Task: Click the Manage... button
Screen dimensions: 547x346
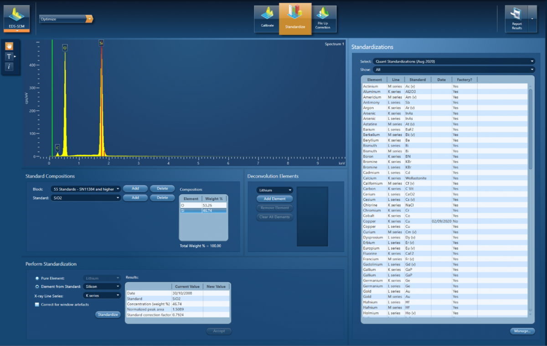Action: tap(522, 331)
